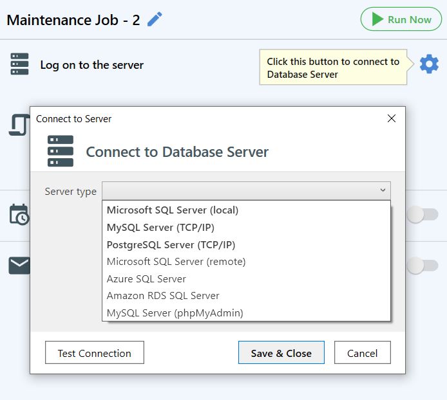Collapse the Server type dropdown arrow
The height and width of the screenshot is (400, 447).
click(383, 190)
